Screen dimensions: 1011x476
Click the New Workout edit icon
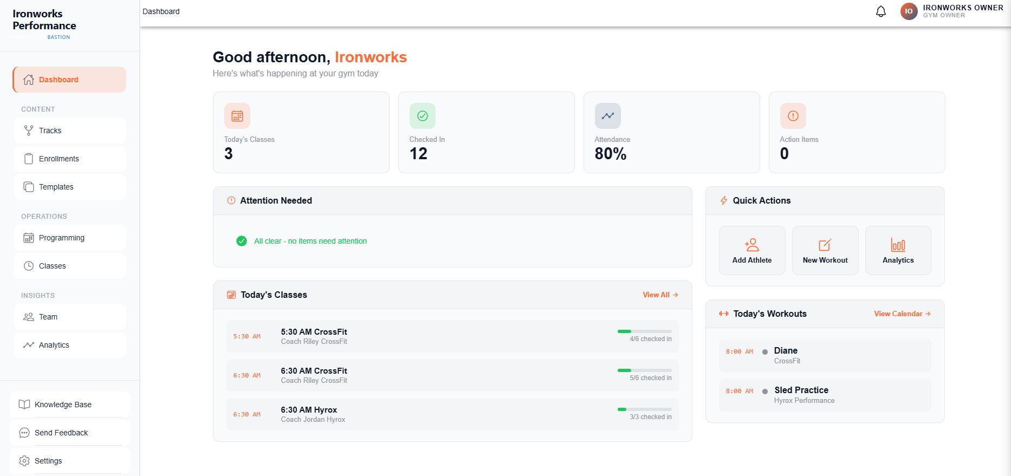pyautogui.click(x=825, y=245)
